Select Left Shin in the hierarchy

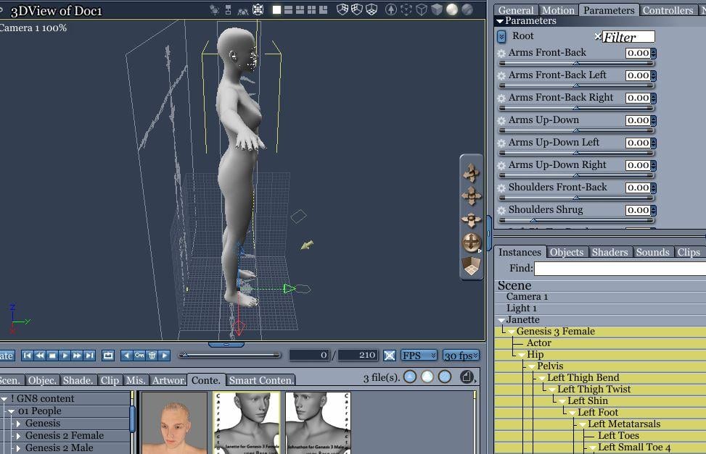tap(587, 400)
